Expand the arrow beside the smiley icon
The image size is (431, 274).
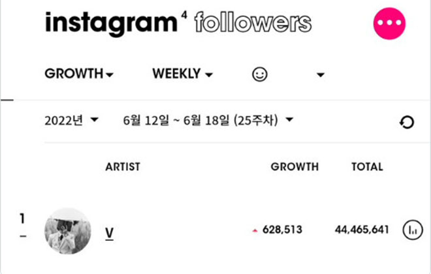point(320,74)
